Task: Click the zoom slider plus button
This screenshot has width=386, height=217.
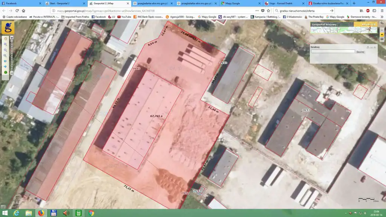Action: click(12, 38)
